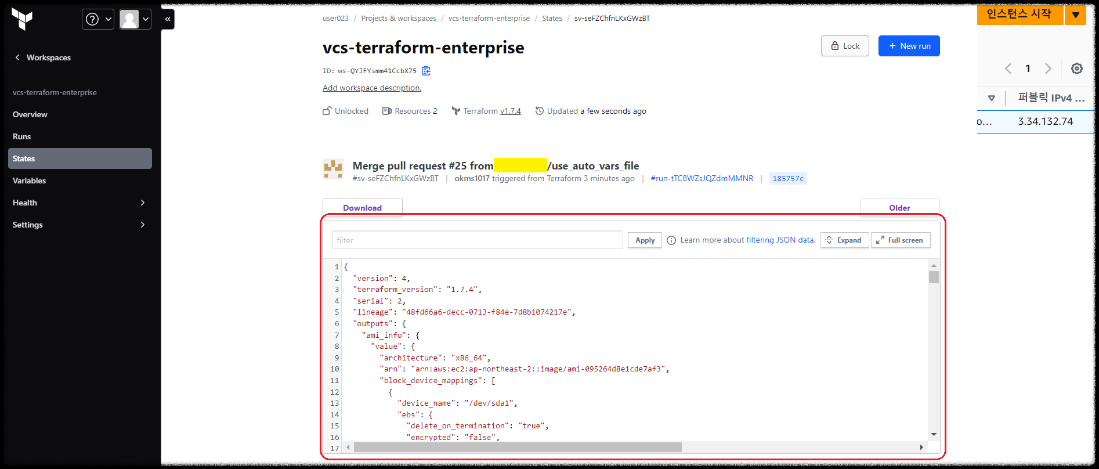Image resolution: width=1099 pixels, height=469 pixels.
Task: Click the vertical scrollbar thumb in JSON viewer
Action: point(934,277)
